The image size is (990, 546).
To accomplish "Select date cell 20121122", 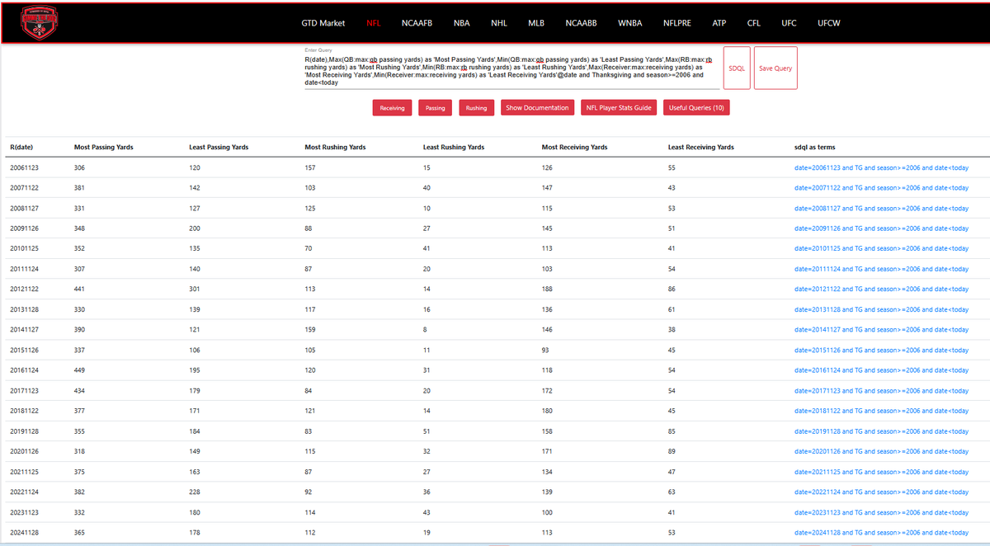I will click(24, 289).
